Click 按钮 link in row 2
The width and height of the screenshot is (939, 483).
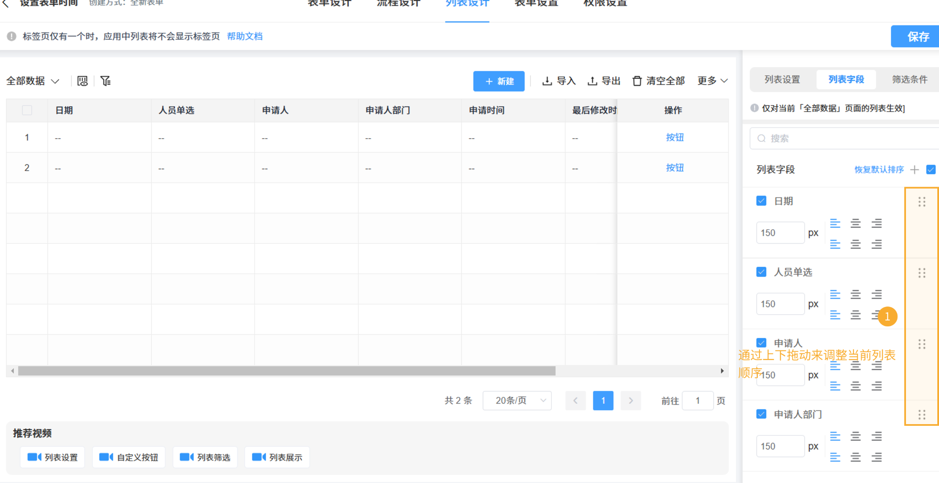674,168
